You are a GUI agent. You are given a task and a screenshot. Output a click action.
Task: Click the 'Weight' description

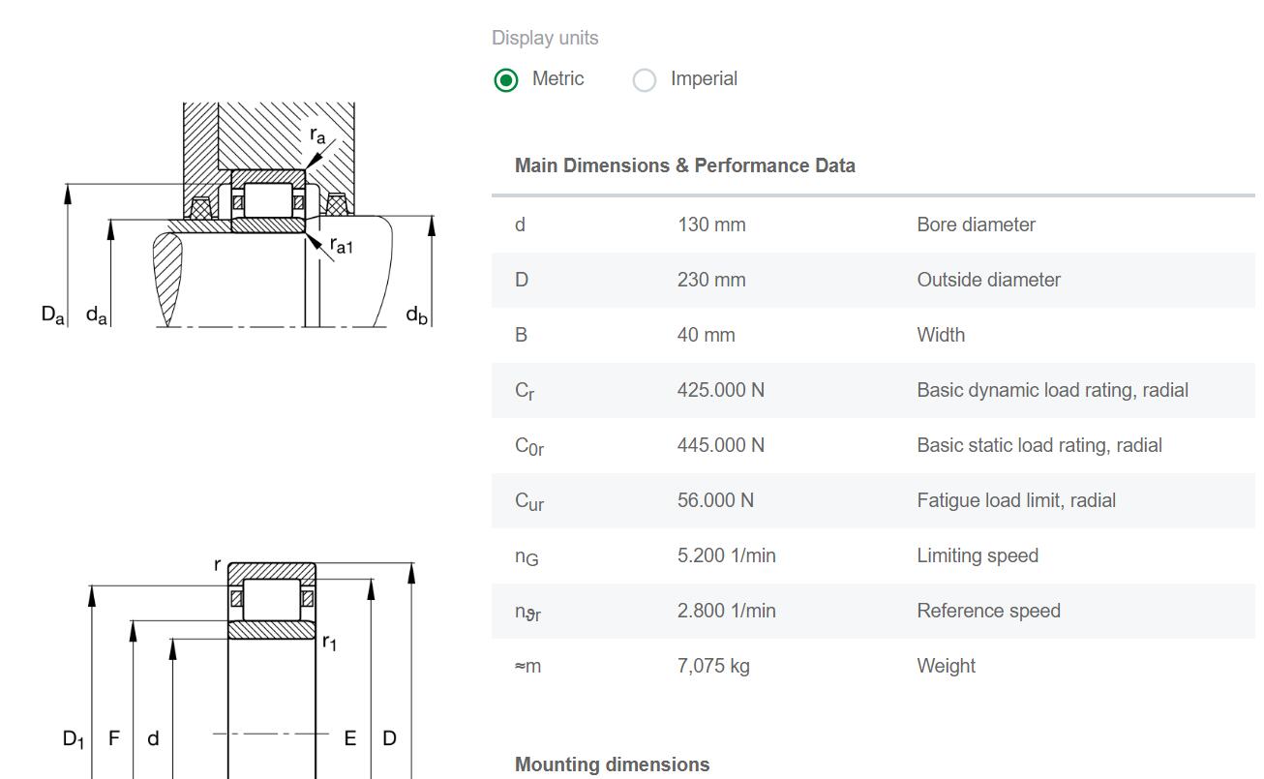click(x=947, y=666)
